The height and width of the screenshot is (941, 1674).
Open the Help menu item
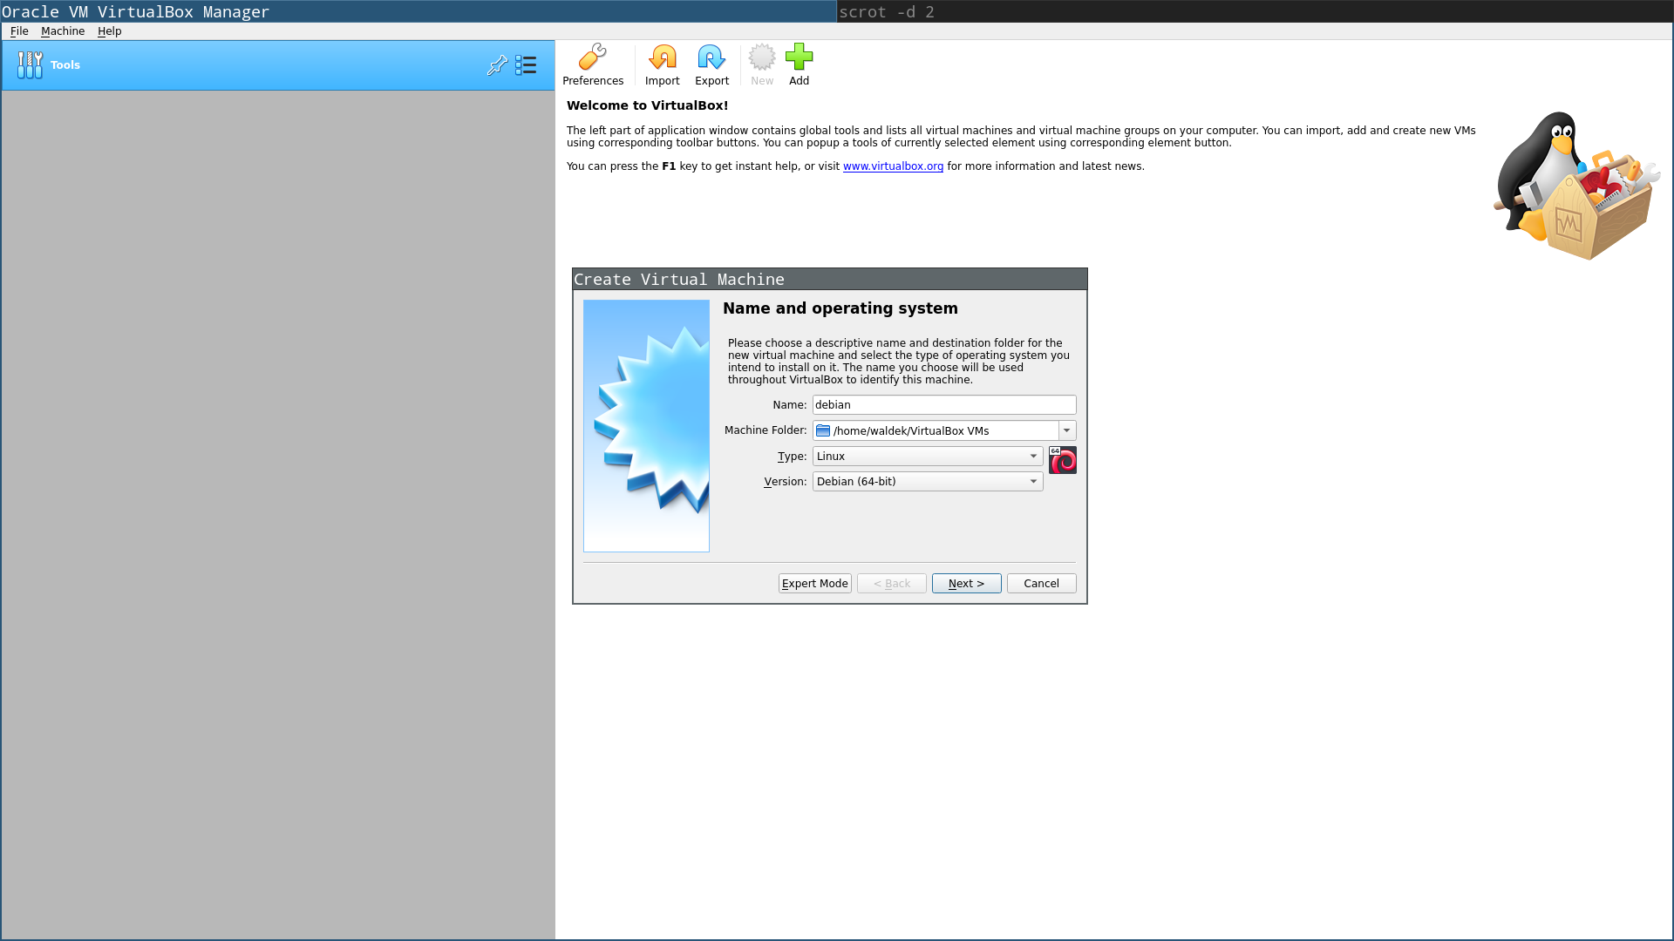tap(108, 31)
